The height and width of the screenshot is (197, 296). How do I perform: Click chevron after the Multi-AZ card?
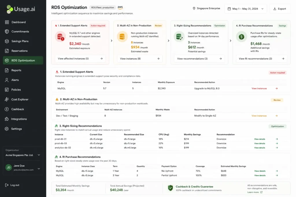169,41
